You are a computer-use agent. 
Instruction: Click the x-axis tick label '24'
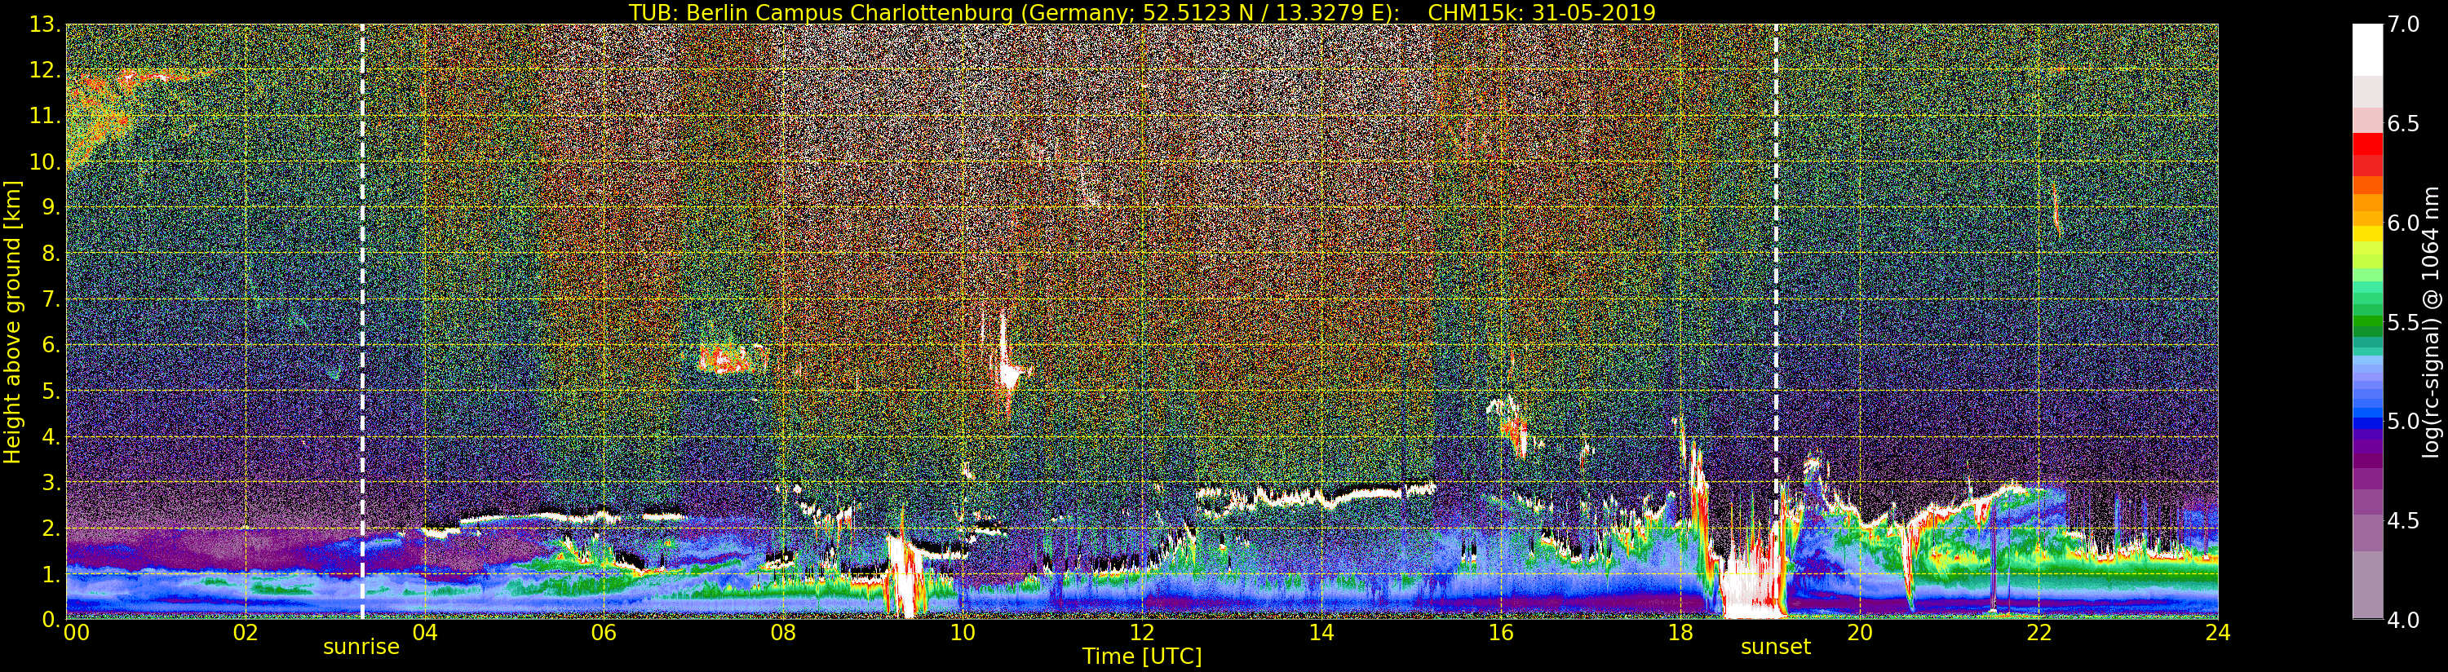[x=2218, y=632]
